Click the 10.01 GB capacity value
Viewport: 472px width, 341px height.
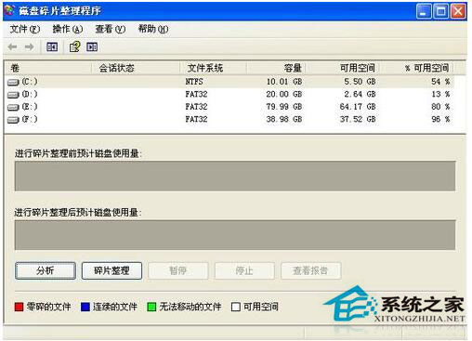point(284,82)
